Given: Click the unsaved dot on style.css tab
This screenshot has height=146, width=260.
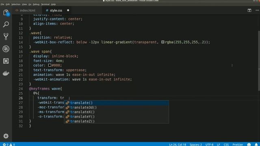Looking at the screenshot, I should pos(68,10).
